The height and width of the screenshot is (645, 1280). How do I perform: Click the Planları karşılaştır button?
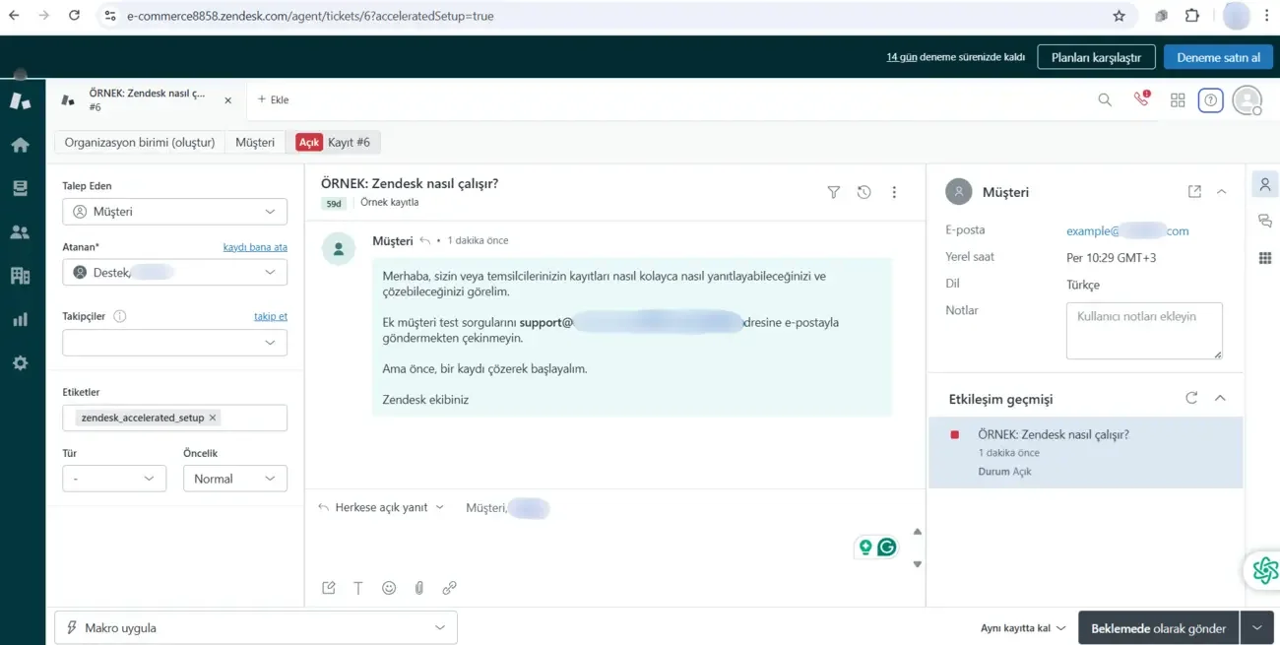(1096, 57)
